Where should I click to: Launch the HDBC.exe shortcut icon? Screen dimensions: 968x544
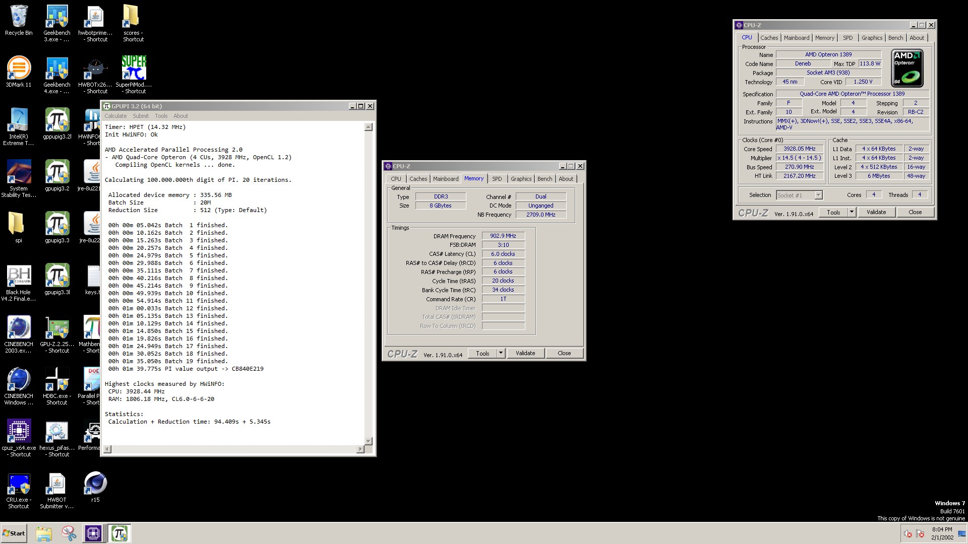point(57,387)
